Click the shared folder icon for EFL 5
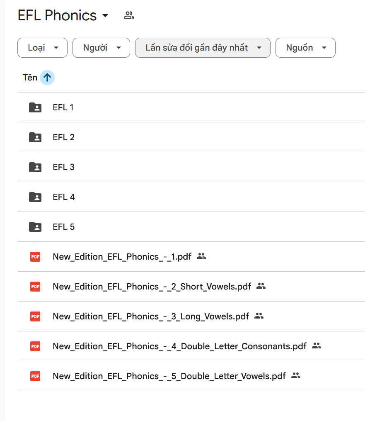 pyautogui.click(x=35, y=227)
